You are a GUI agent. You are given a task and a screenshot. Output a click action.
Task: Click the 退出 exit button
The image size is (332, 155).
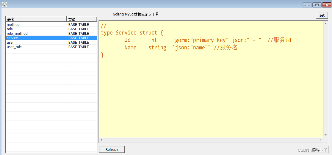315,149
